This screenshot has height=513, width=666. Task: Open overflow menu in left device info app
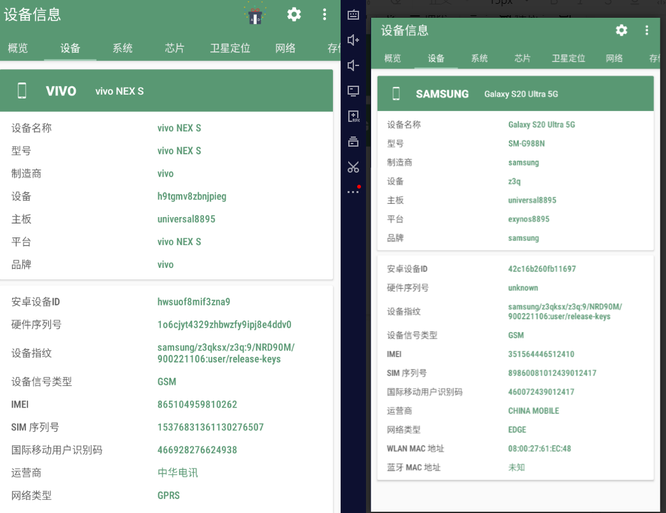325,15
